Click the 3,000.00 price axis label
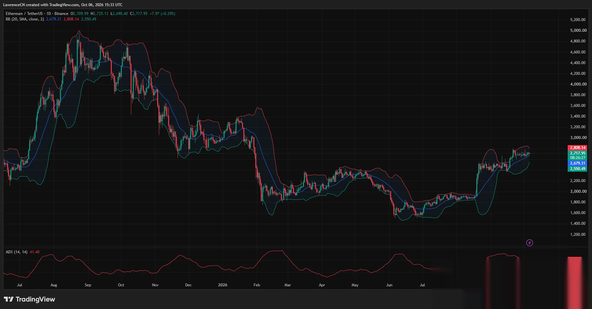Screen dimensions: 592x309 point(578,138)
